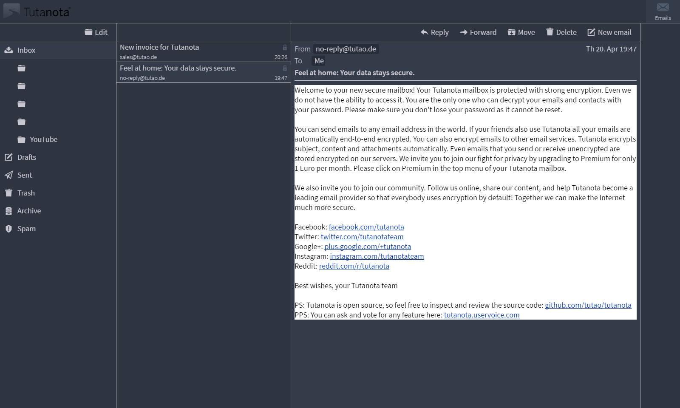Click the YouTube folder icon
This screenshot has width=680, height=408.
click(x=22, y=139)
